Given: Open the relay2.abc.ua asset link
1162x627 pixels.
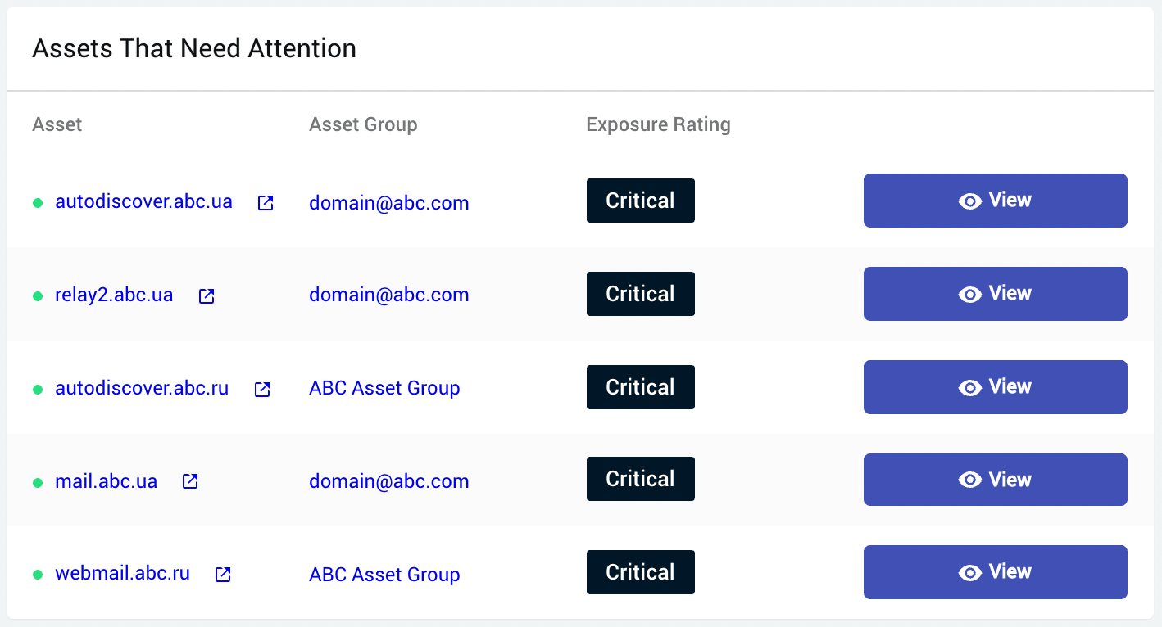Looking at the screenshot, I should (114, 295).
